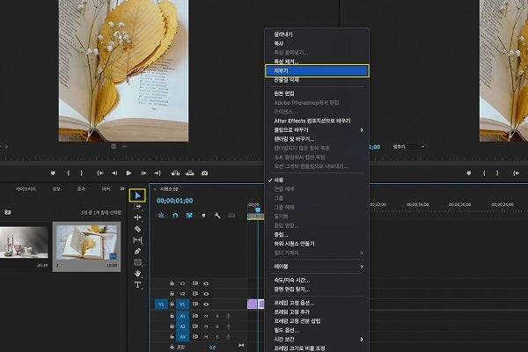Expand the Time Interpolation submenu arrow
The height and width of the screenshot is (352, 528).
(362, 339)
